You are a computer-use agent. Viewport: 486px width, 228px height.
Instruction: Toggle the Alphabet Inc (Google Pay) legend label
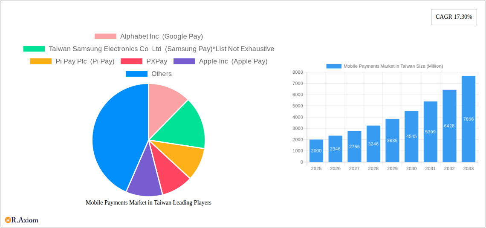pyautogui.click(x=162, y=37)
